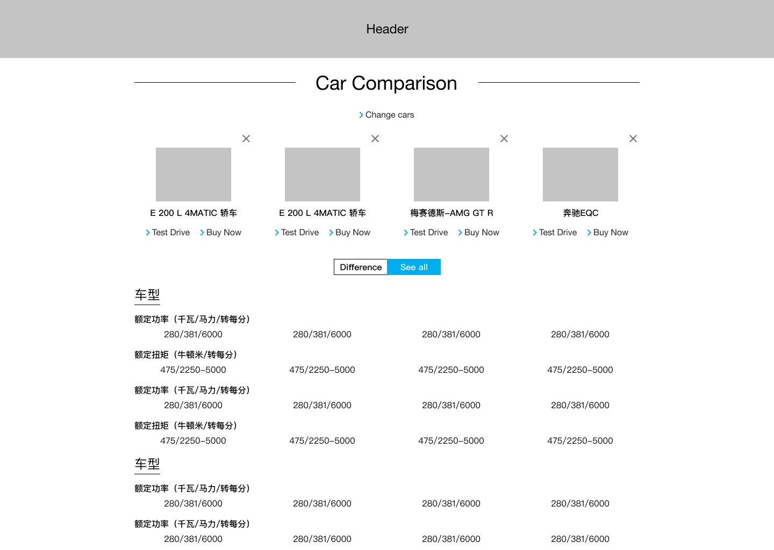Remove the first E 200 L 4MATIC car

pyautogui.click(x=246, y=139)
